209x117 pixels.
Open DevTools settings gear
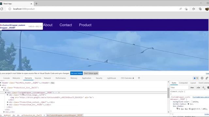(x=202, y=78)
